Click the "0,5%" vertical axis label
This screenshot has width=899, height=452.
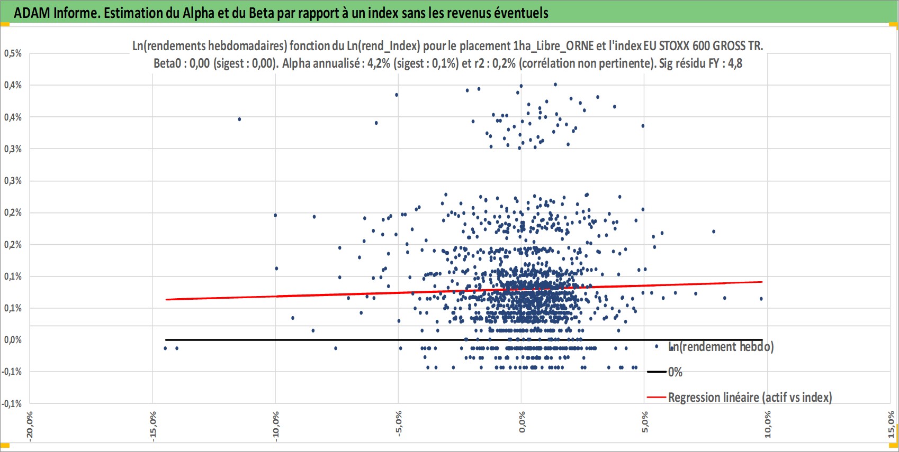click(13, 53)
